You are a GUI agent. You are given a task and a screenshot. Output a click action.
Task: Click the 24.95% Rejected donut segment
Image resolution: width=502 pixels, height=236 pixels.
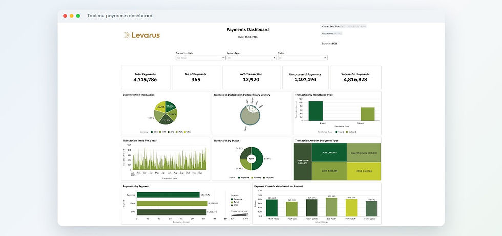[245, 153]
